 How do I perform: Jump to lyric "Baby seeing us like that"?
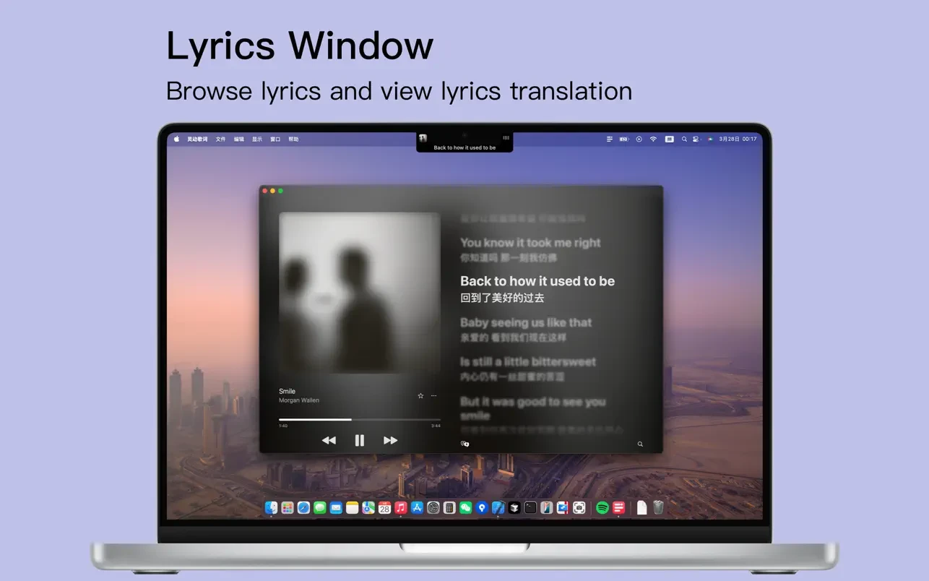point(526,322)
